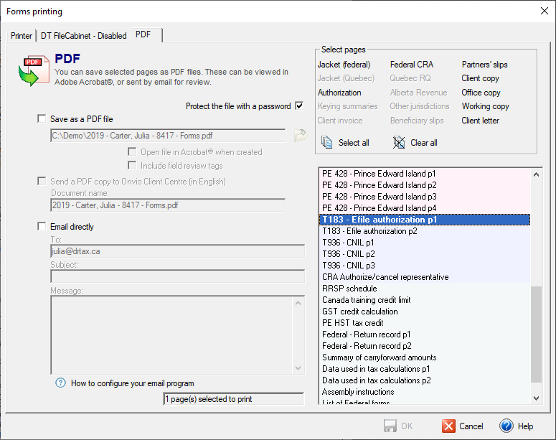Open How to configure your email program

point(132,383)
